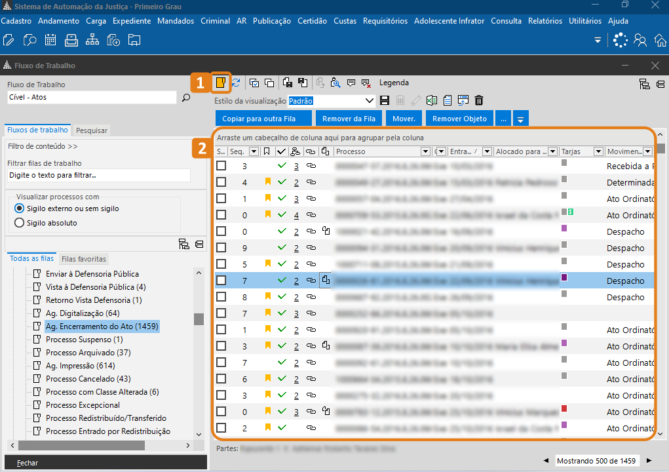Open the blue dropdown arrow after the '...' button
The height and width of the screenshot is (472, 669).
pos(520,119)
